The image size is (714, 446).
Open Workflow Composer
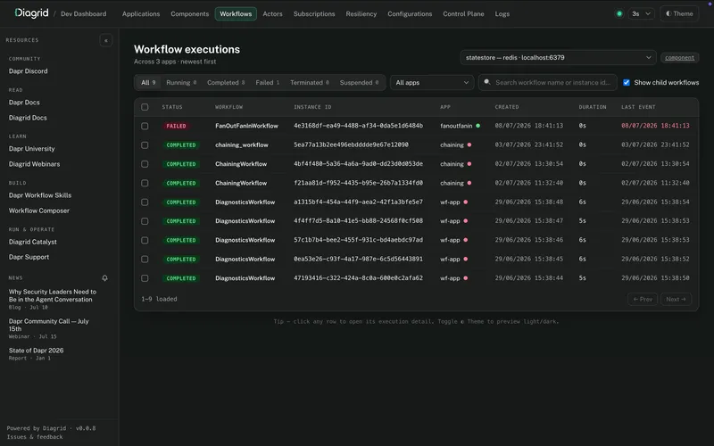click(x=39, y=211)
